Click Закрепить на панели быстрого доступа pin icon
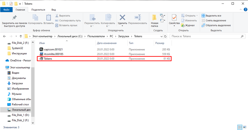The width and height of the screenshot is (248, 130). 15,17
